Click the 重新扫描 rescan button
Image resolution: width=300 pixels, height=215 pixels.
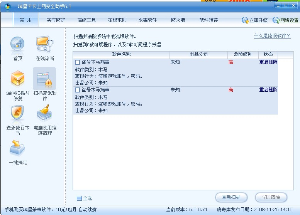[231, 197]
